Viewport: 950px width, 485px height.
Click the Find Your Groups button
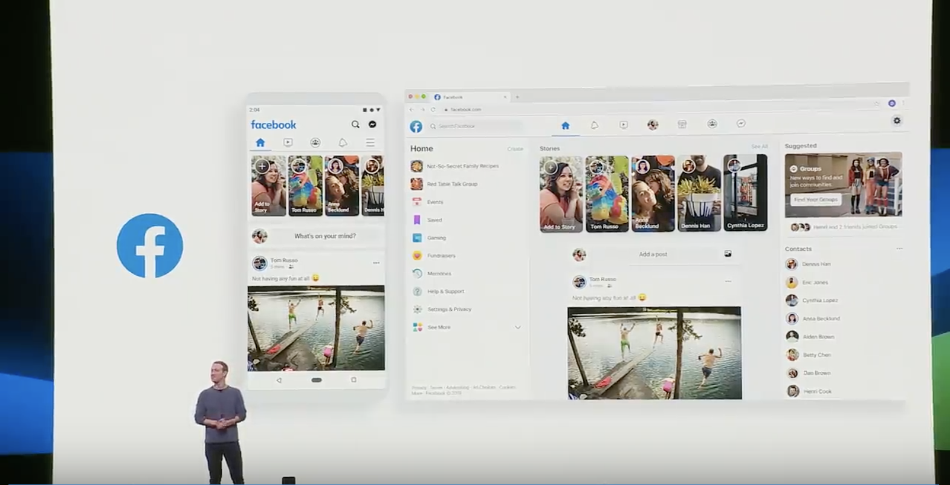coord(815,200)
